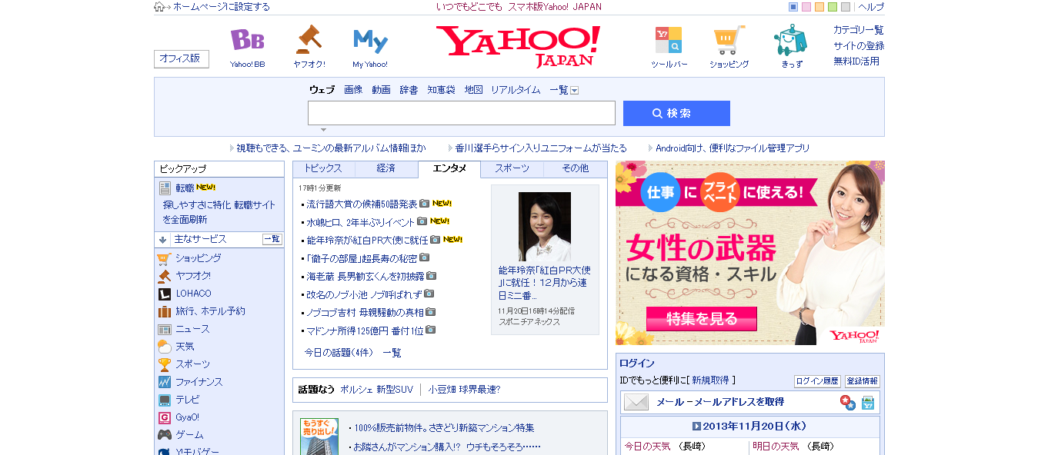Select the リアルタイム search category
Image resolution: width=1038 pixels, height=455 pixels.
[516, 90]
